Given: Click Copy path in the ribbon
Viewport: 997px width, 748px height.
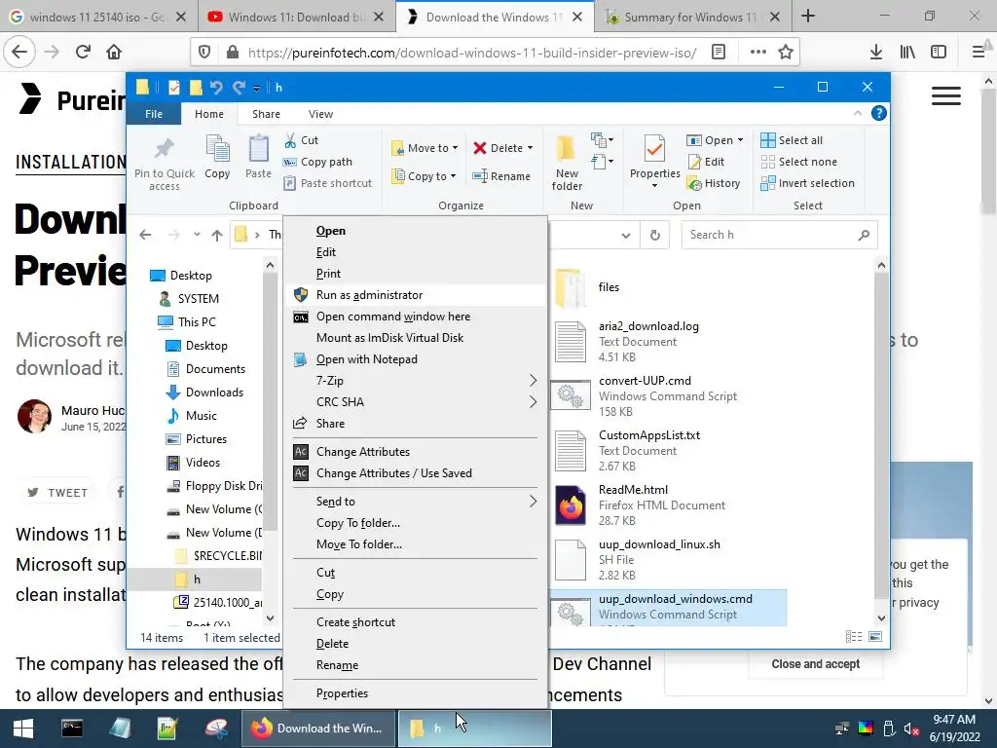Looking at the screenshot, I should (x=318, y=162).
